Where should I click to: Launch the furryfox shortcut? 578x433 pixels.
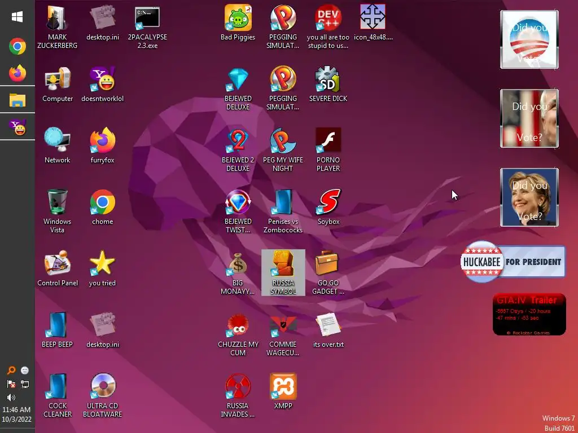pos(103,146)
